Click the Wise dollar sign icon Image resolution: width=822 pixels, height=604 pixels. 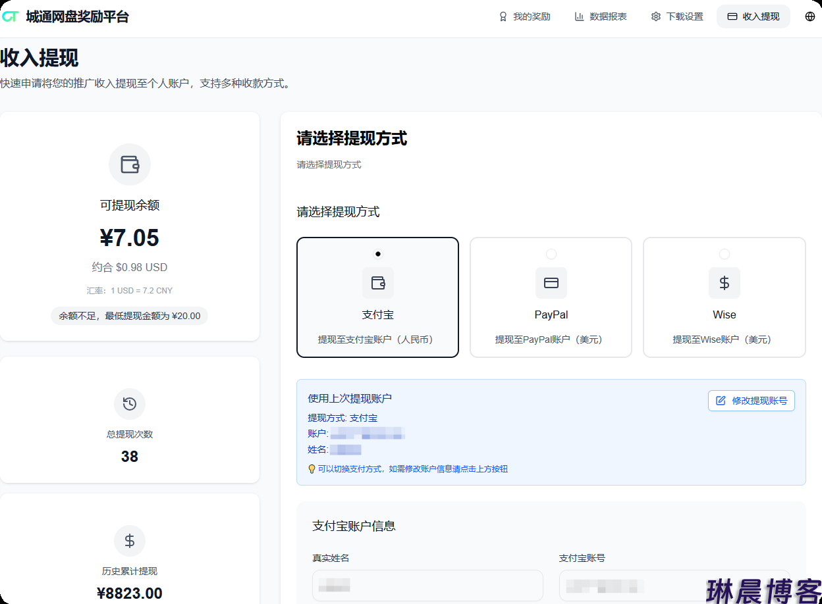(x=725, y=283)
